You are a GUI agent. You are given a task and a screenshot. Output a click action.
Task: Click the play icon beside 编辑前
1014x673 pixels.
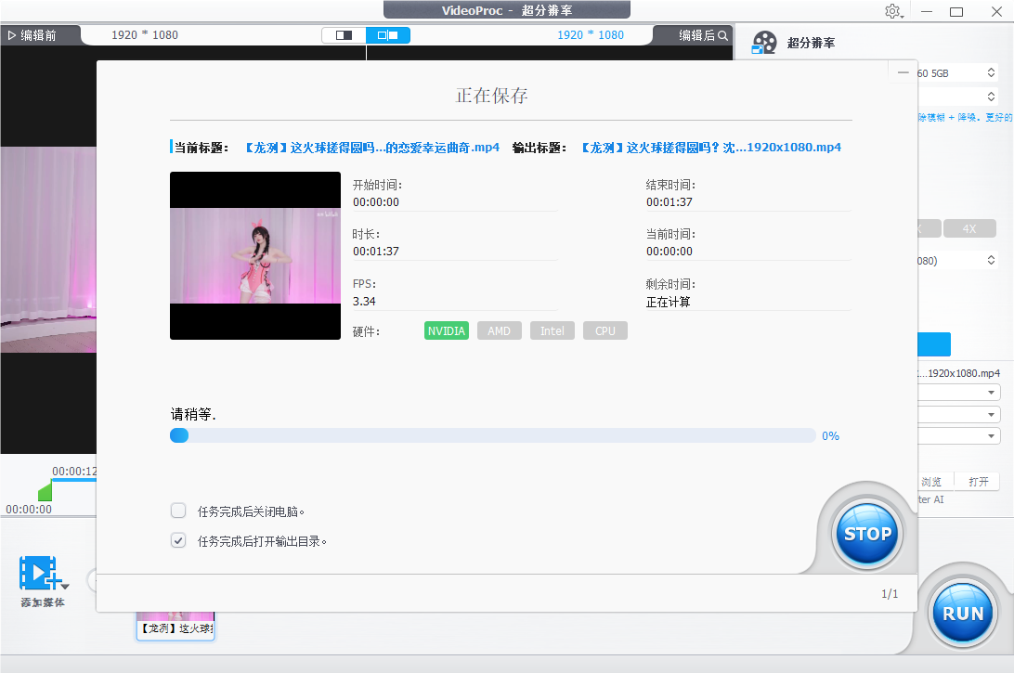(x=13, y=35)
